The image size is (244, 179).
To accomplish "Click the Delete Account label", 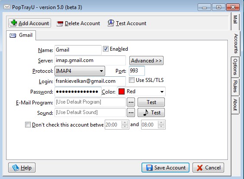I will [82, 23].
